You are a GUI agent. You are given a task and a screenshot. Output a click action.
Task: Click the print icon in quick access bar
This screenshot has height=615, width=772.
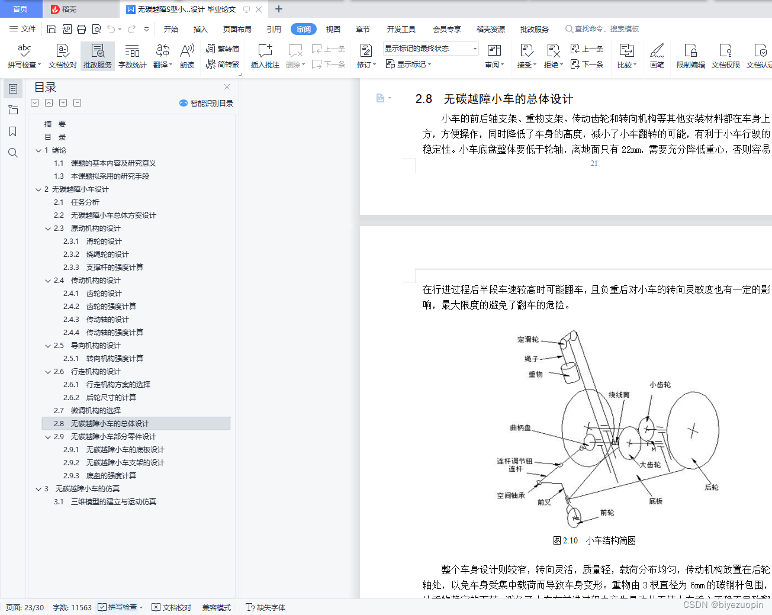pyautogui.click(x=81, y=29)
